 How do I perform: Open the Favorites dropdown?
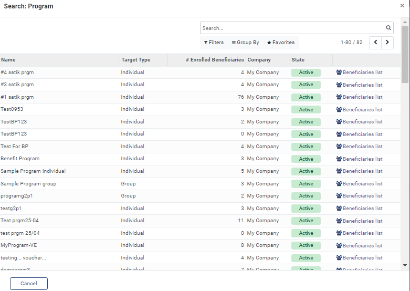280,43
